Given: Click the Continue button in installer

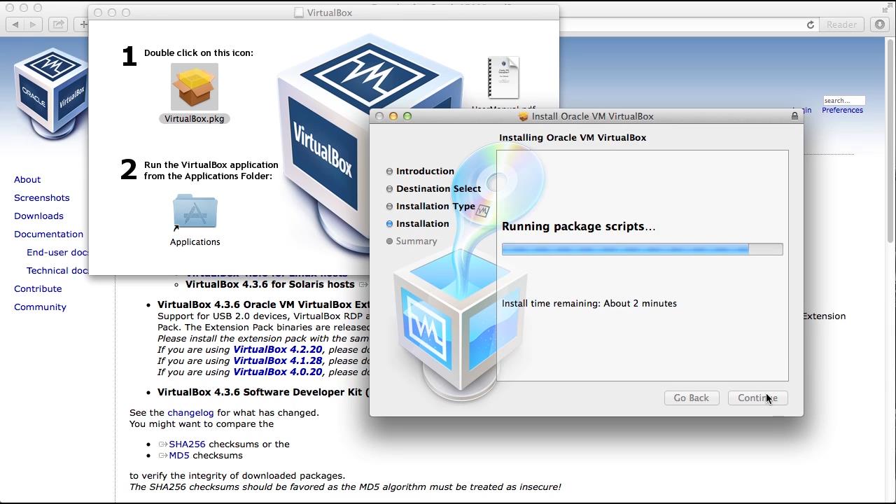Looking at the screenshot, I should (757, 398).
